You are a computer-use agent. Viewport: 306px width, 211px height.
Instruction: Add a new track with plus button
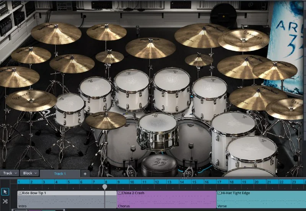[x=85, y=174]
